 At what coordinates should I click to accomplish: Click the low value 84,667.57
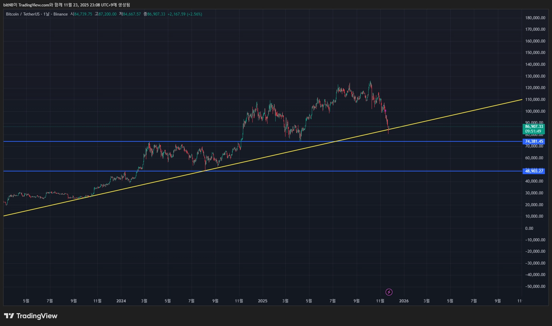132,14
